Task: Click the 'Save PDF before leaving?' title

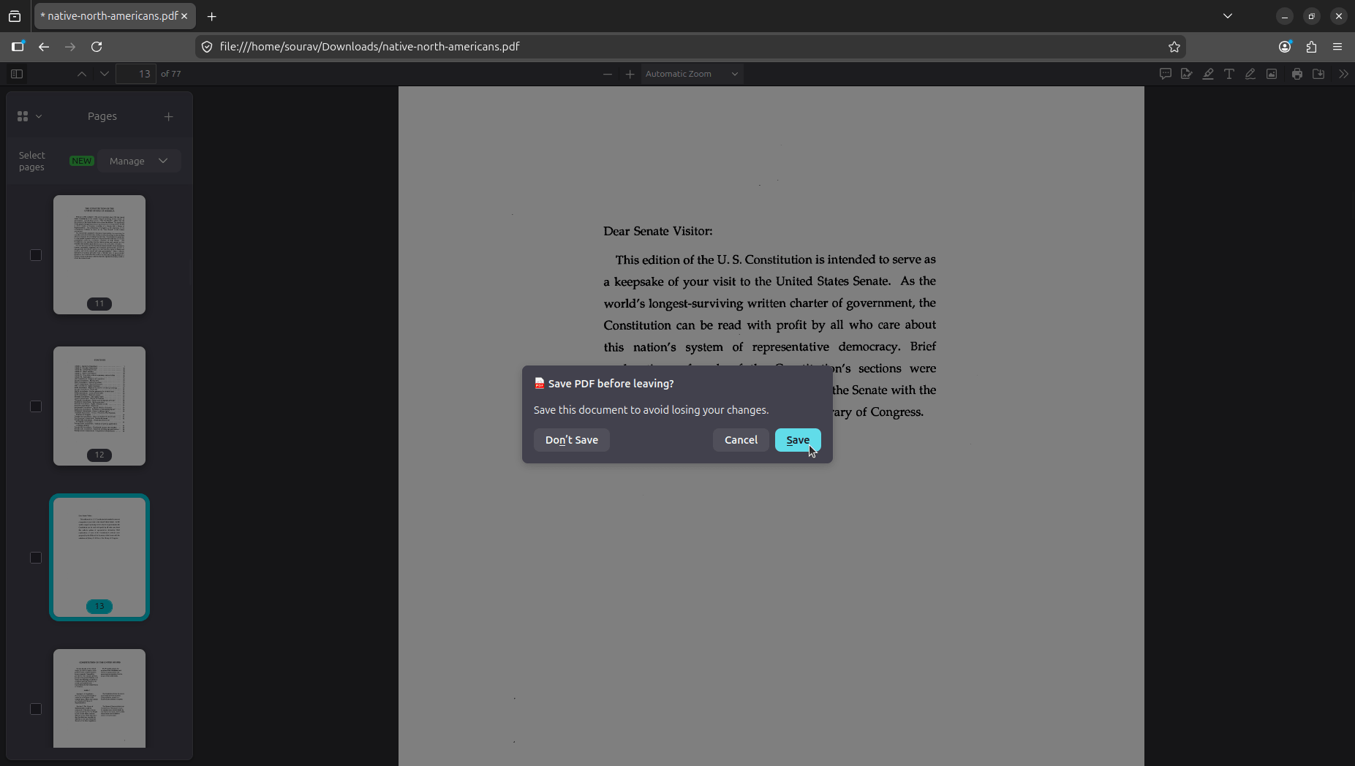Action: coord(611,384)
